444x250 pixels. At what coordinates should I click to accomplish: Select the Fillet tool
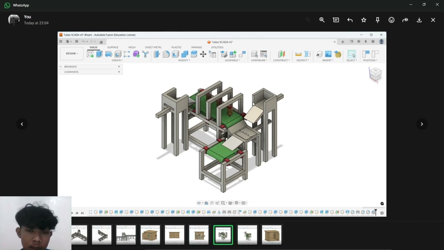pyautogui.click(x=166, y=54)
